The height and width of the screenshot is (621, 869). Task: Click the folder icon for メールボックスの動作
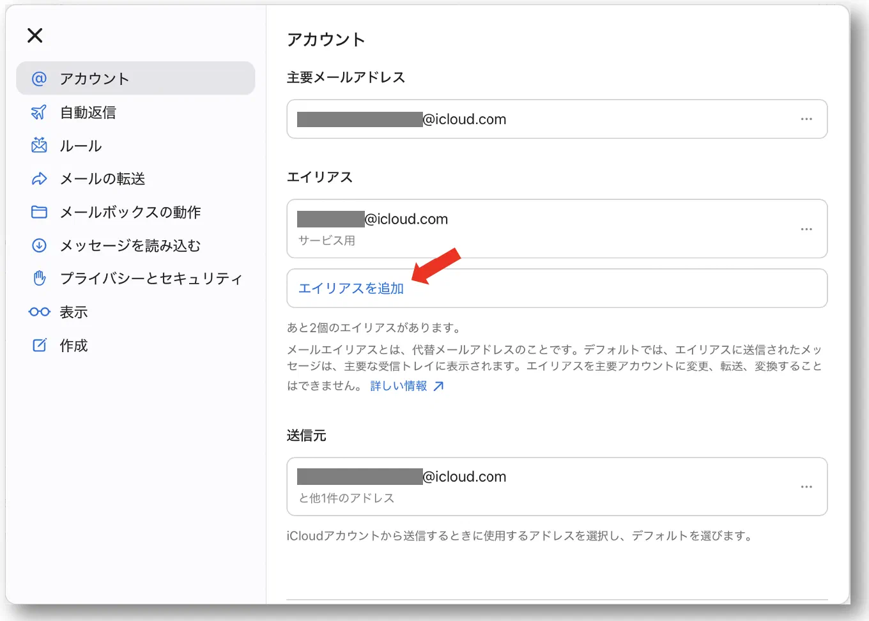pos(39,212)
